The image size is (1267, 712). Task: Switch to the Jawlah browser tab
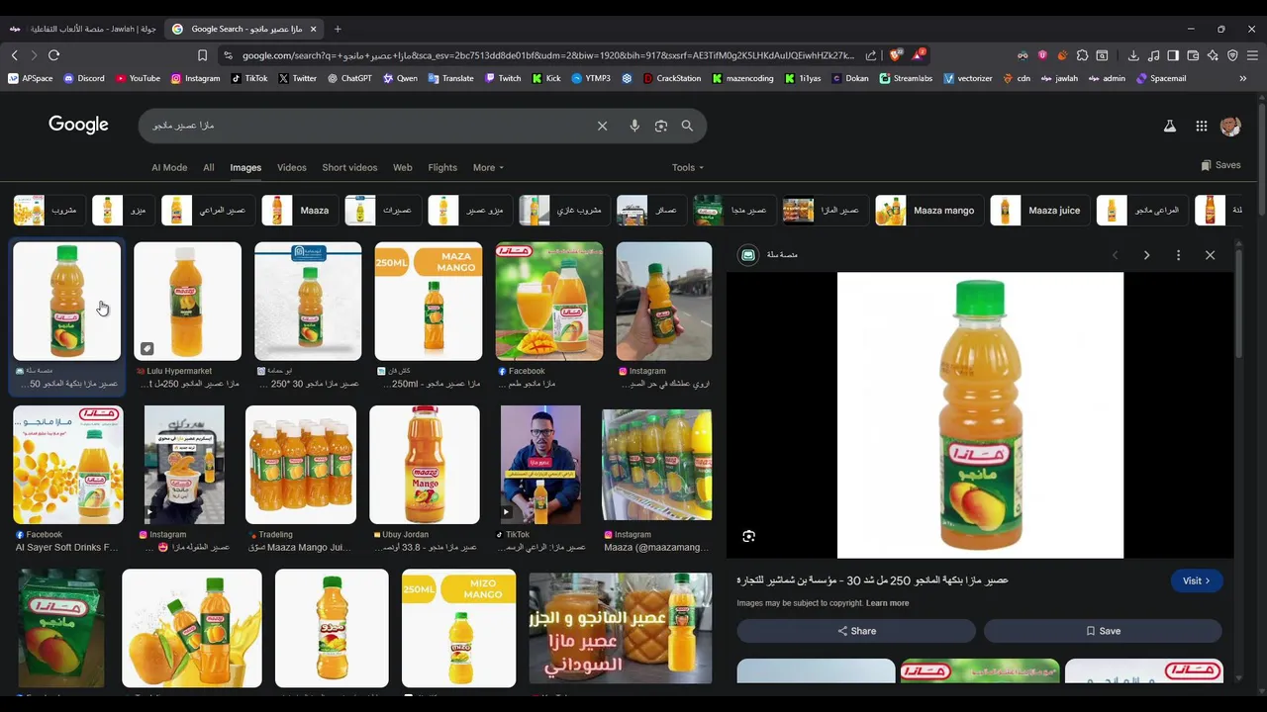tap(83, 29)
